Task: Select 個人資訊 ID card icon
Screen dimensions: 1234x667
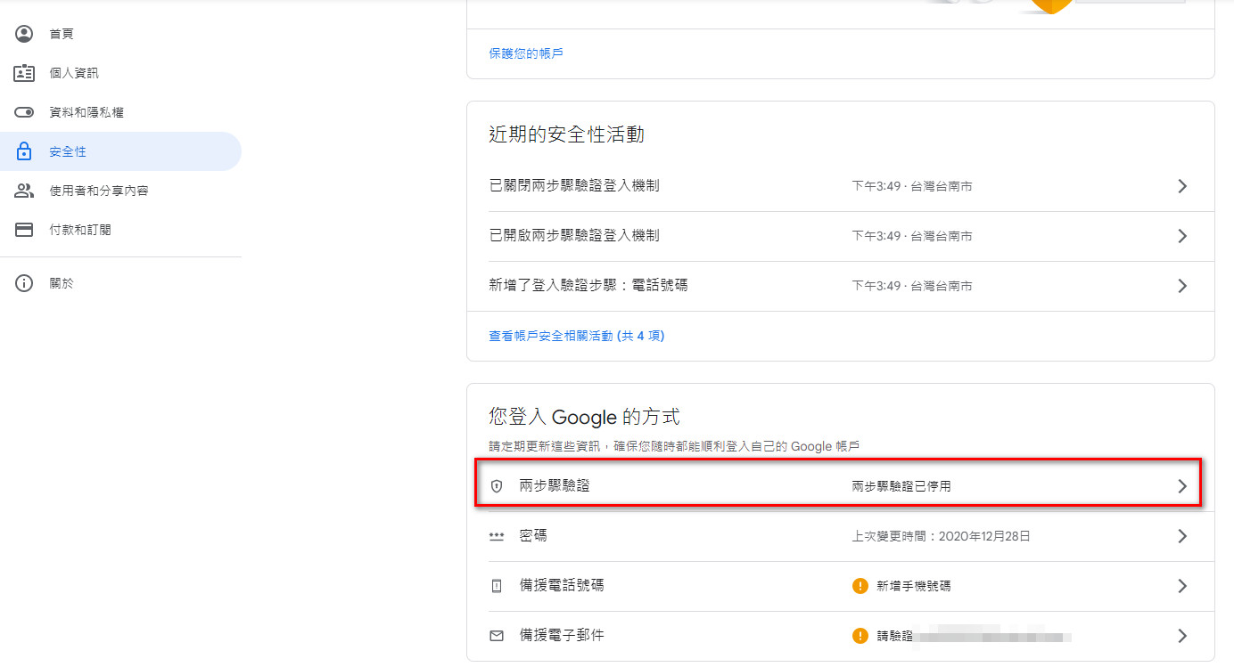Action: point(24,73)
